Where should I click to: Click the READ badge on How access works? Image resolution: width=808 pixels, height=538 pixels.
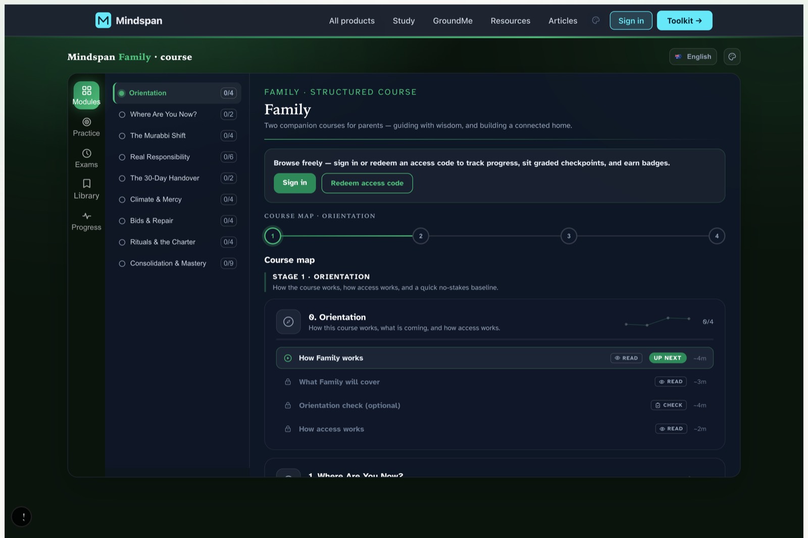pyautogui.click(x=671, y=429)
